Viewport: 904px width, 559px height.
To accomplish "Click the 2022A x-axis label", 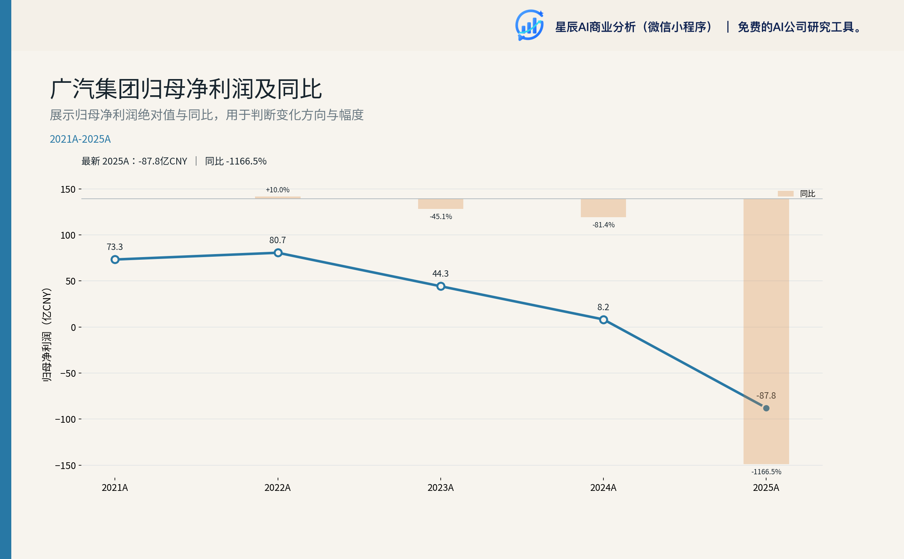I will click(278, 488).
